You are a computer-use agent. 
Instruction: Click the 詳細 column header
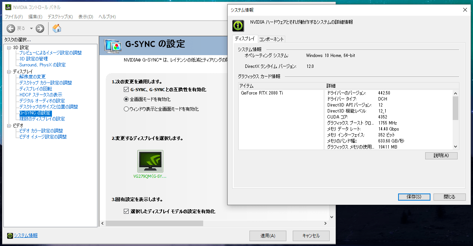point(392,86)
